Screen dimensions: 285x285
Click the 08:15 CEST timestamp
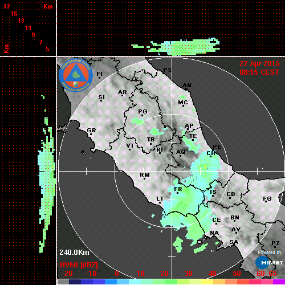(259, 72)
